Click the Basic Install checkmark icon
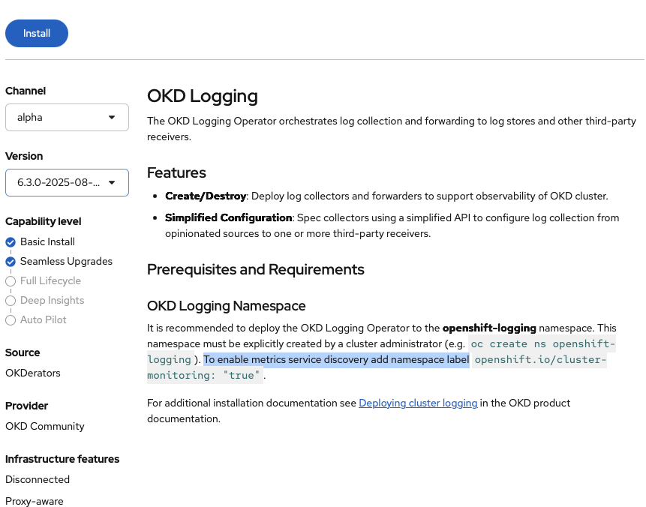 tap(11, 242)
